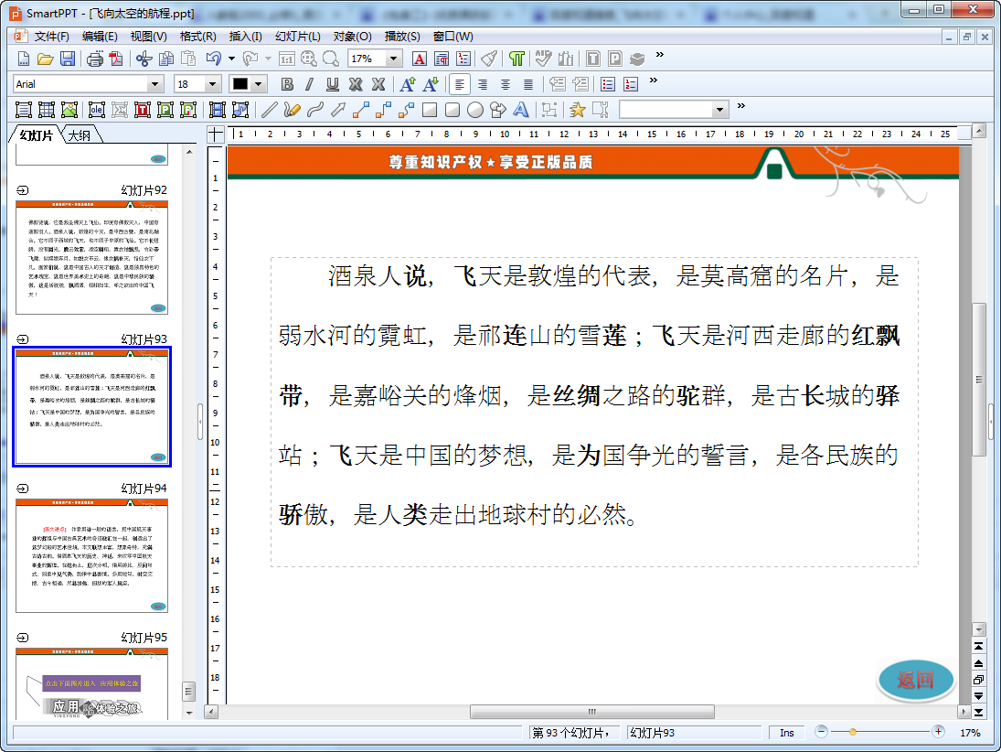The image size is (1001, 752).
Task: Expand the drawing toolbar overflow chevron
Action: (x=740, y=106)
